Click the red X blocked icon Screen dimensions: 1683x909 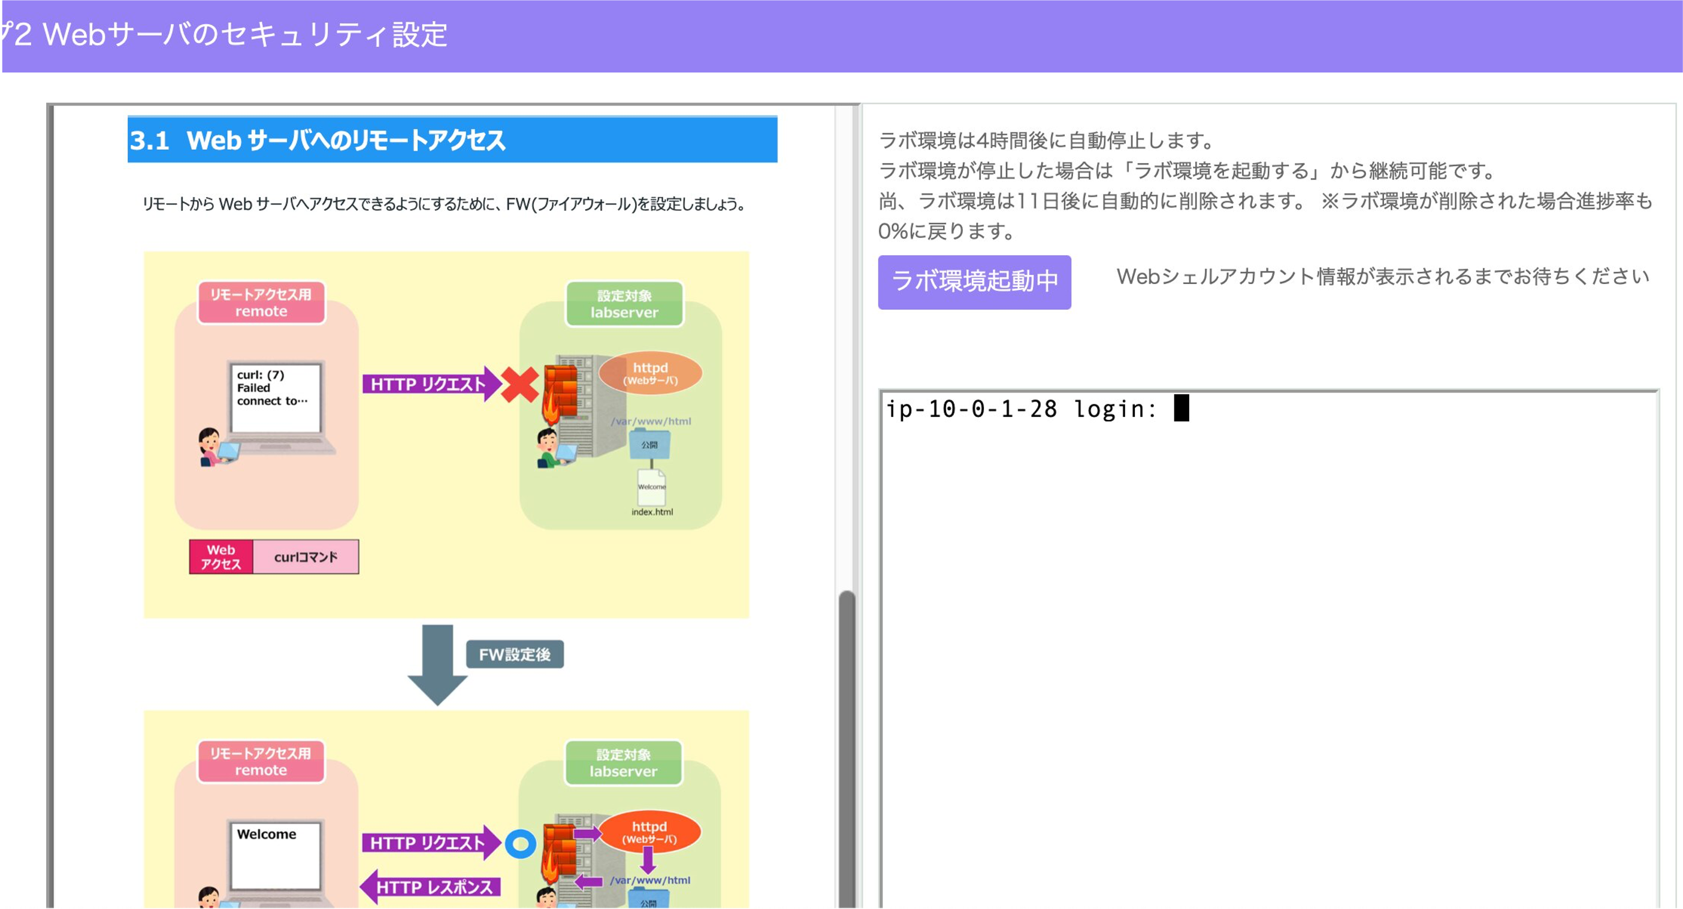coord(520,384)
